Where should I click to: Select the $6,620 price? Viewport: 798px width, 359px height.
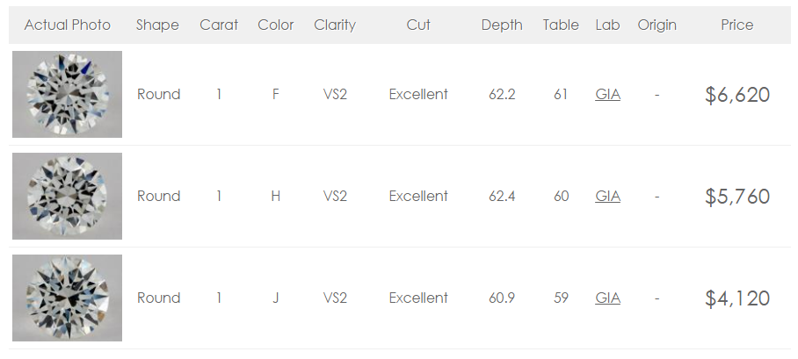point(737,95)
